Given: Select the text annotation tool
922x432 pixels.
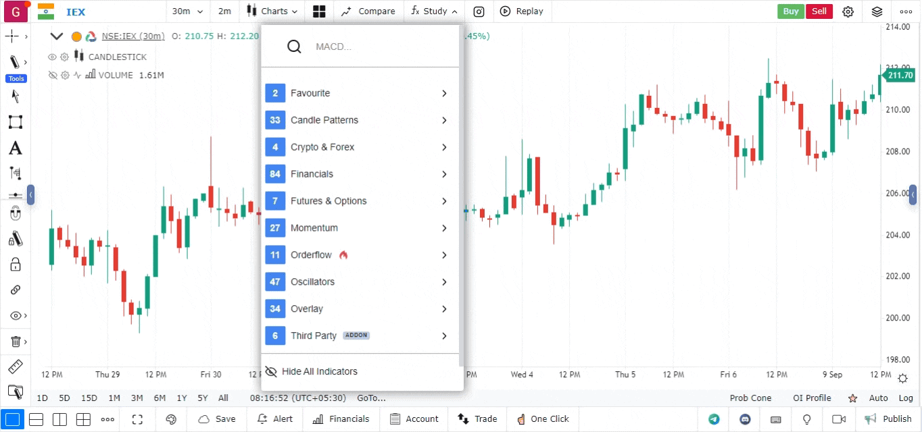Looking at the screenshot, I should coord(15,148).
